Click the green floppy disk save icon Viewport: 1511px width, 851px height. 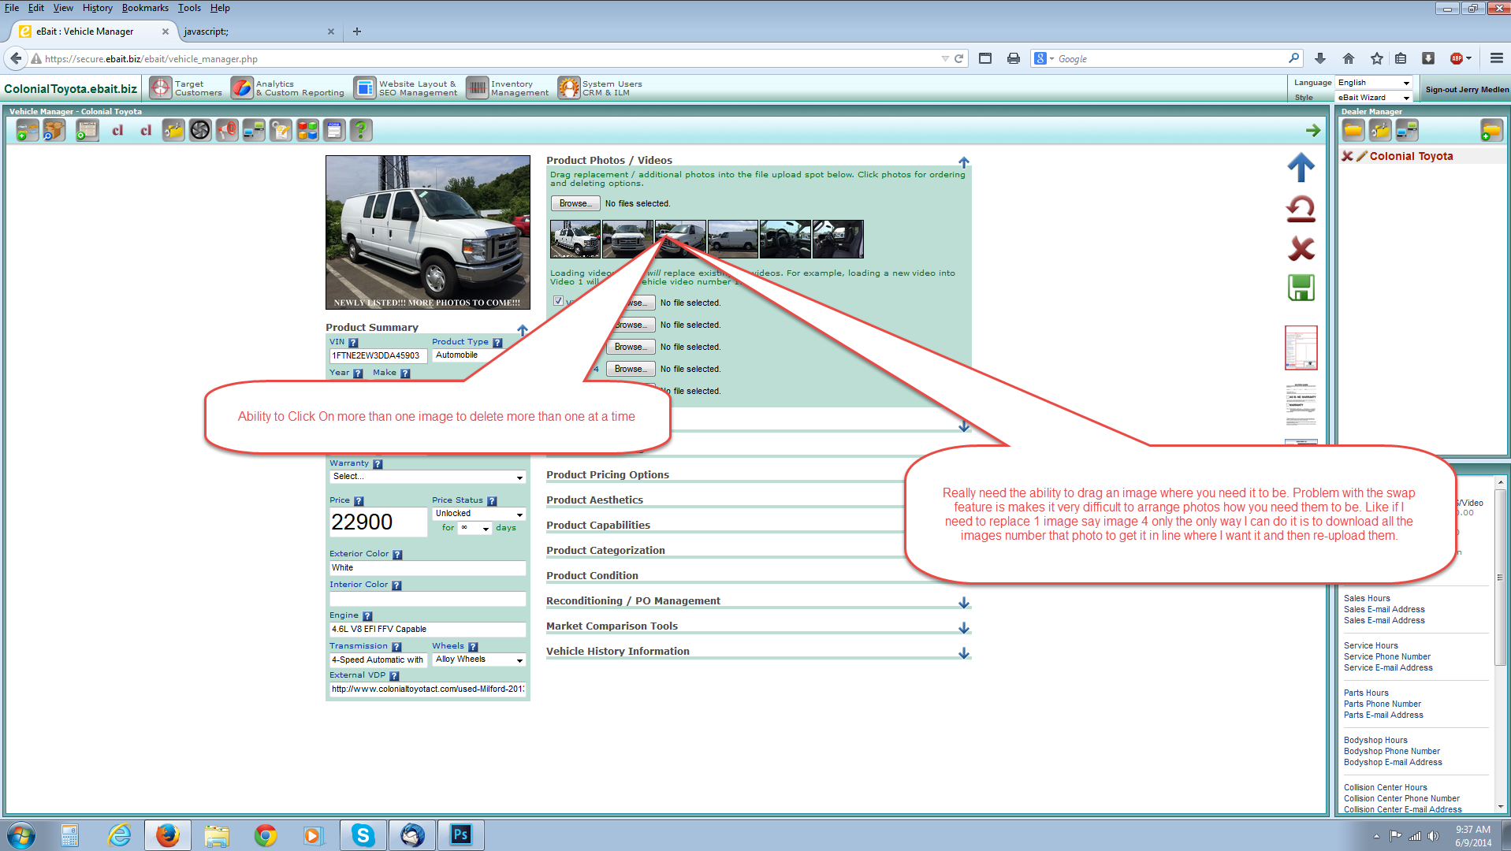pyautogui.click(x=1301, y=288)
